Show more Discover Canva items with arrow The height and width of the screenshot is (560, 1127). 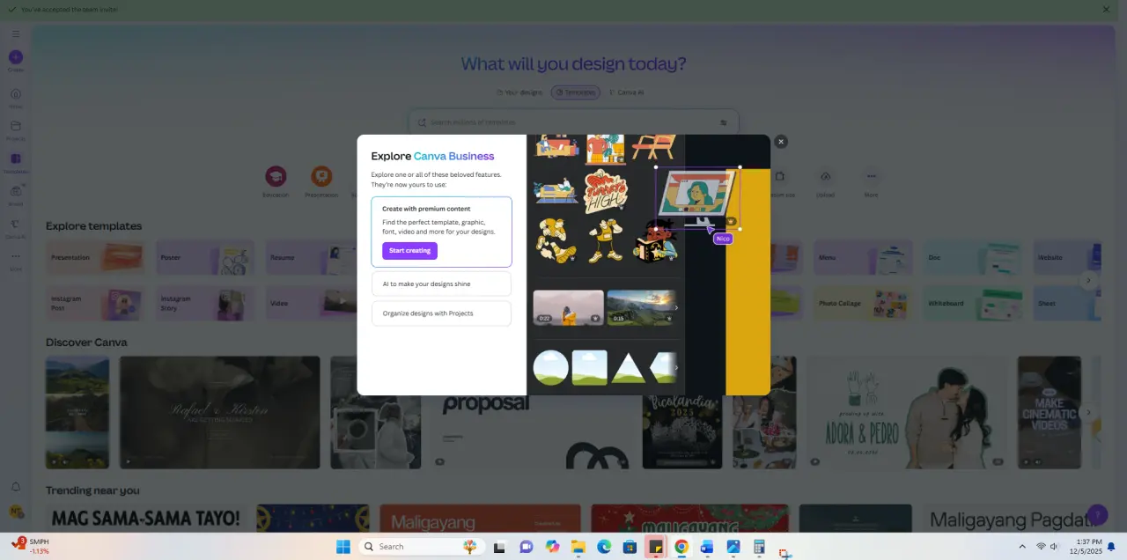[x=1088, y=412]
